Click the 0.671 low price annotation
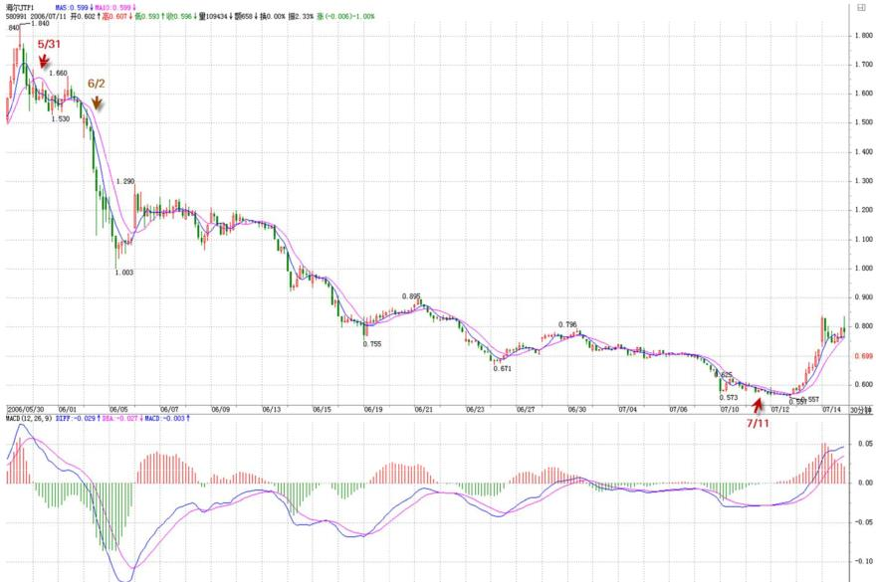 503,369
